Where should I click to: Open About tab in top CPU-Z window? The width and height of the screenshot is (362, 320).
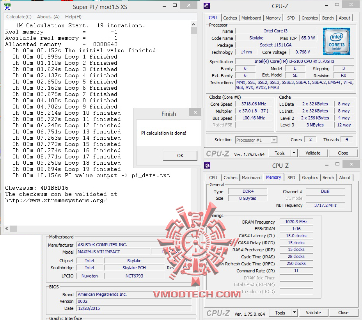pos(344,18)
